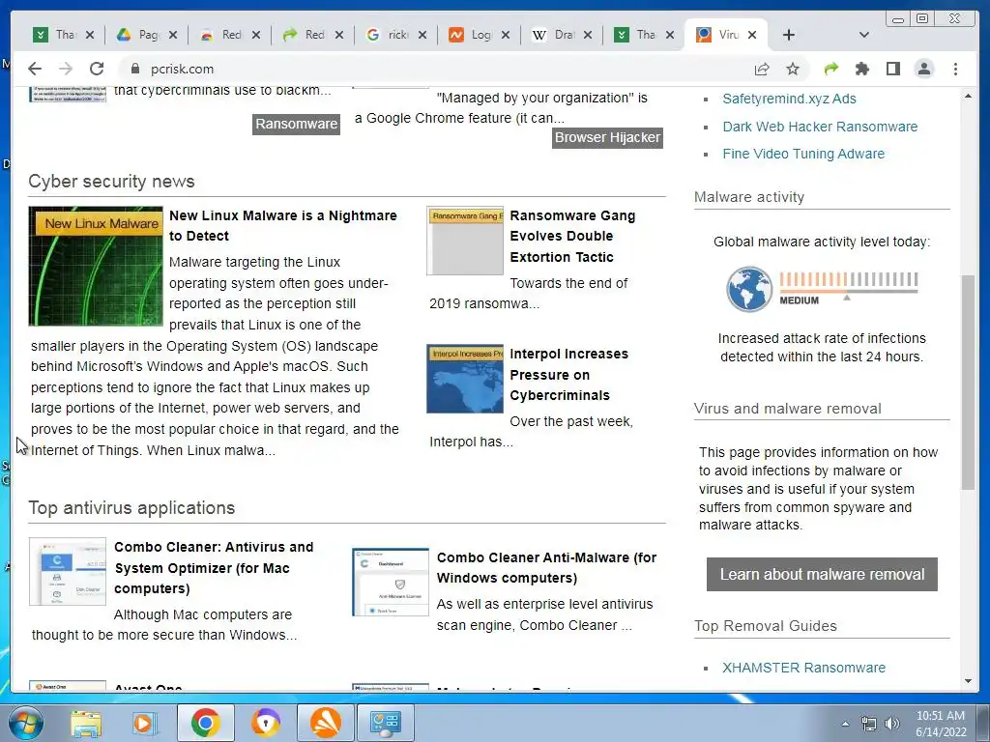Open the orange padlock taskbar app
Viewport: 990px width, 742px height.
pyautogui.click(x=265, y=723)
